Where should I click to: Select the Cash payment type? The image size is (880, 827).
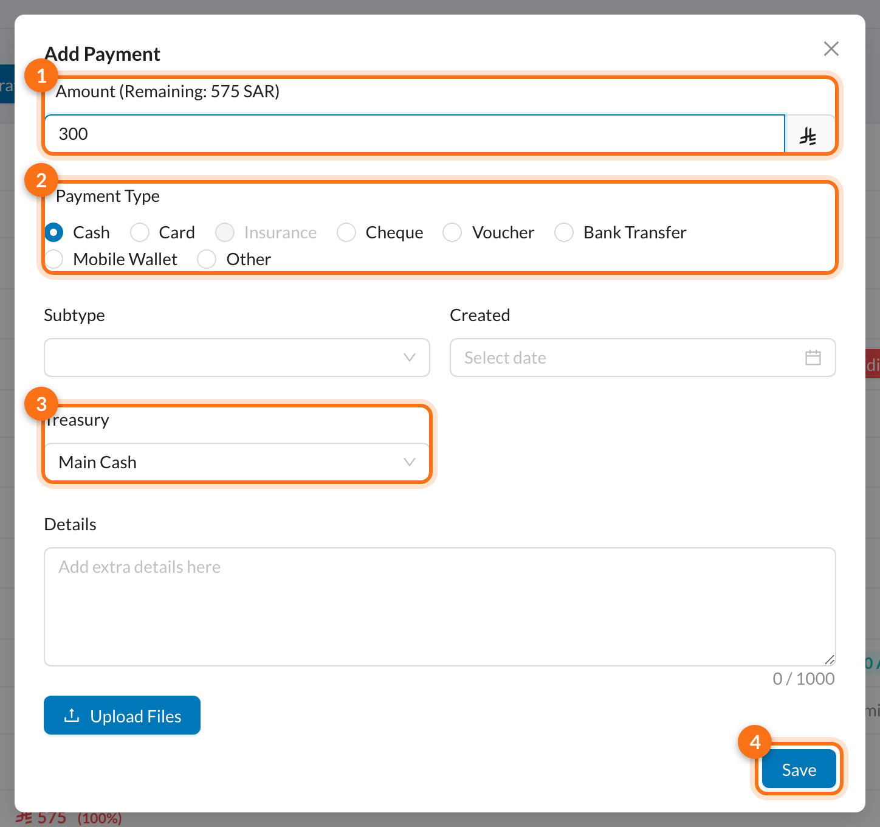[x=77, y=232]
